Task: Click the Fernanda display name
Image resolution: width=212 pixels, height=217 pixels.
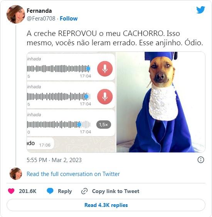Action: (x=39, y=11)
